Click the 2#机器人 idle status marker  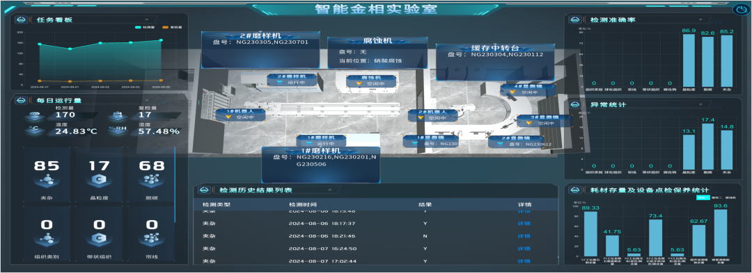click(x=434, y=115)
